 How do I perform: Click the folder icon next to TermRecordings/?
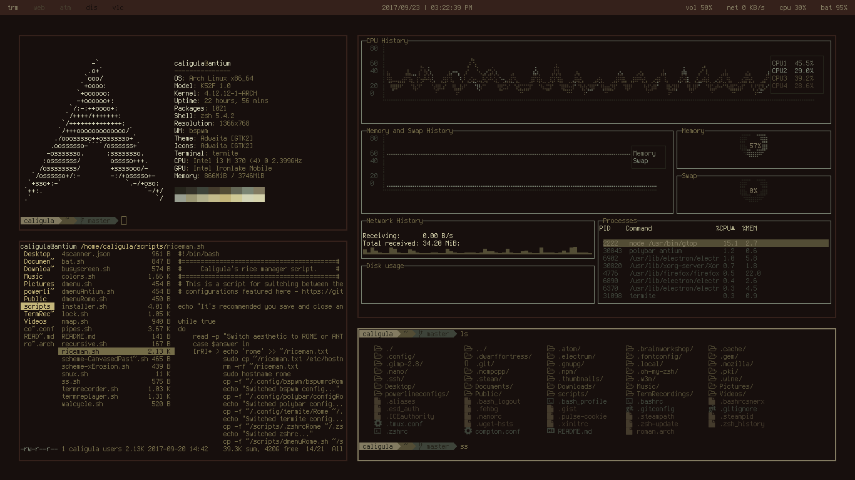coord(630,394)
